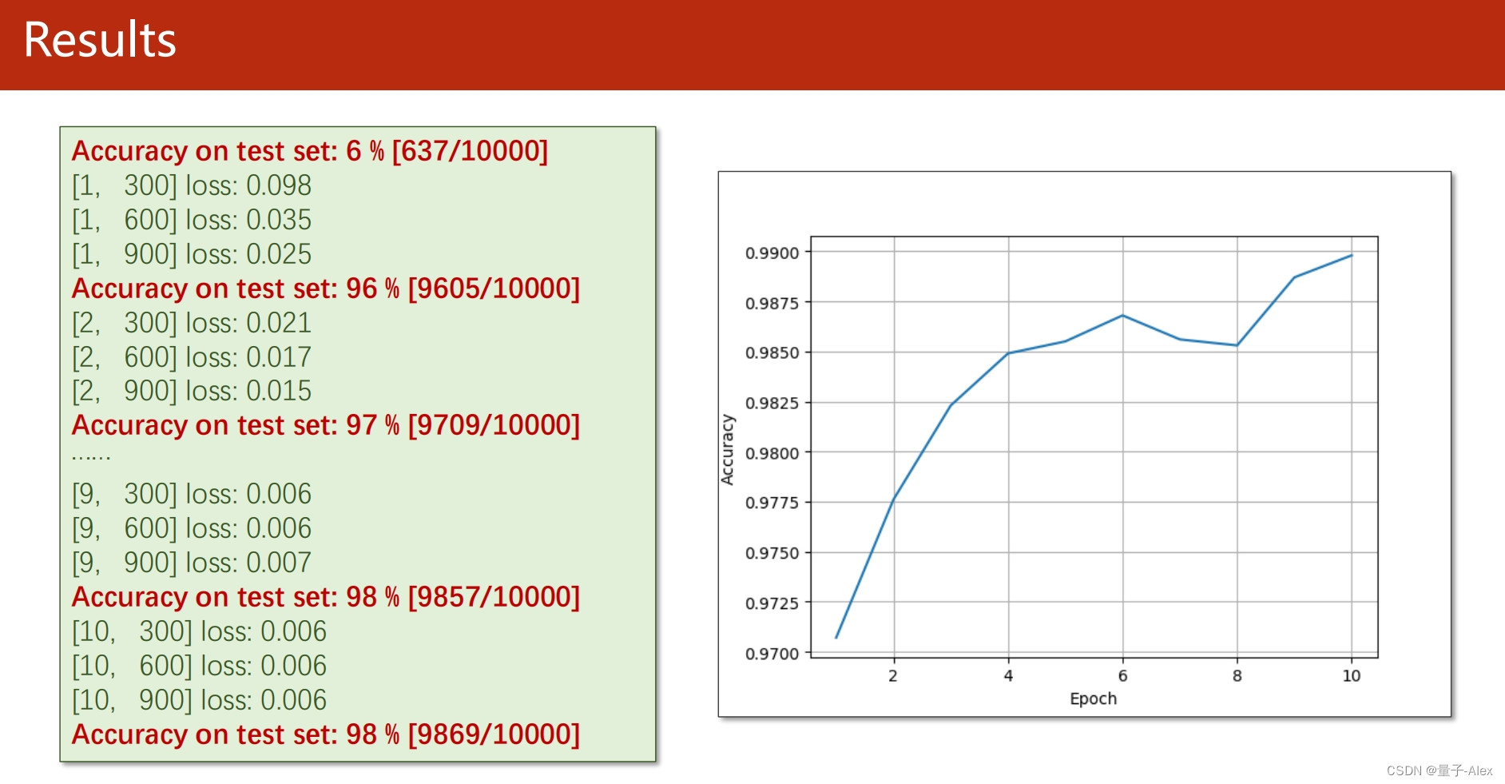Click y-axis tick label 0.9725
The width and height of the screenshot is (1505, 784).
[772, 604]
